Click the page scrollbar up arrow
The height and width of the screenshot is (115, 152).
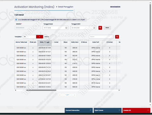click(150, 3)
